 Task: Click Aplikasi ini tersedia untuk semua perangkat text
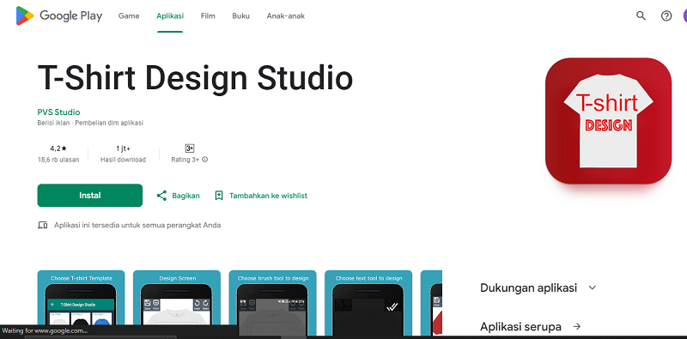pyautogui.click(x=137, y=225)
